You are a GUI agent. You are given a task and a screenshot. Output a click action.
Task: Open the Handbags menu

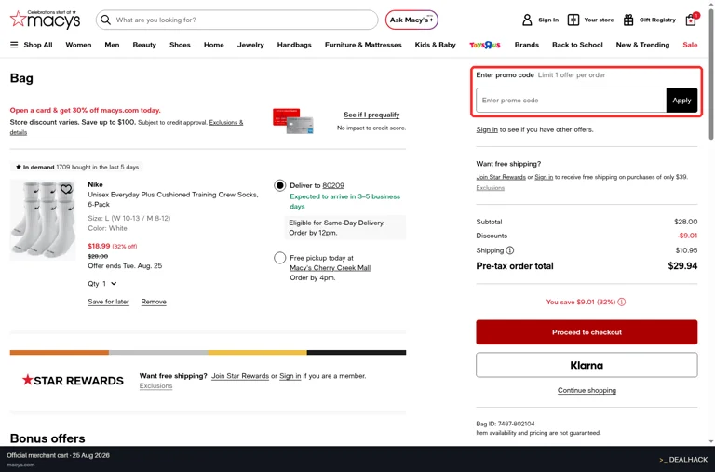[x=294, y=45]
